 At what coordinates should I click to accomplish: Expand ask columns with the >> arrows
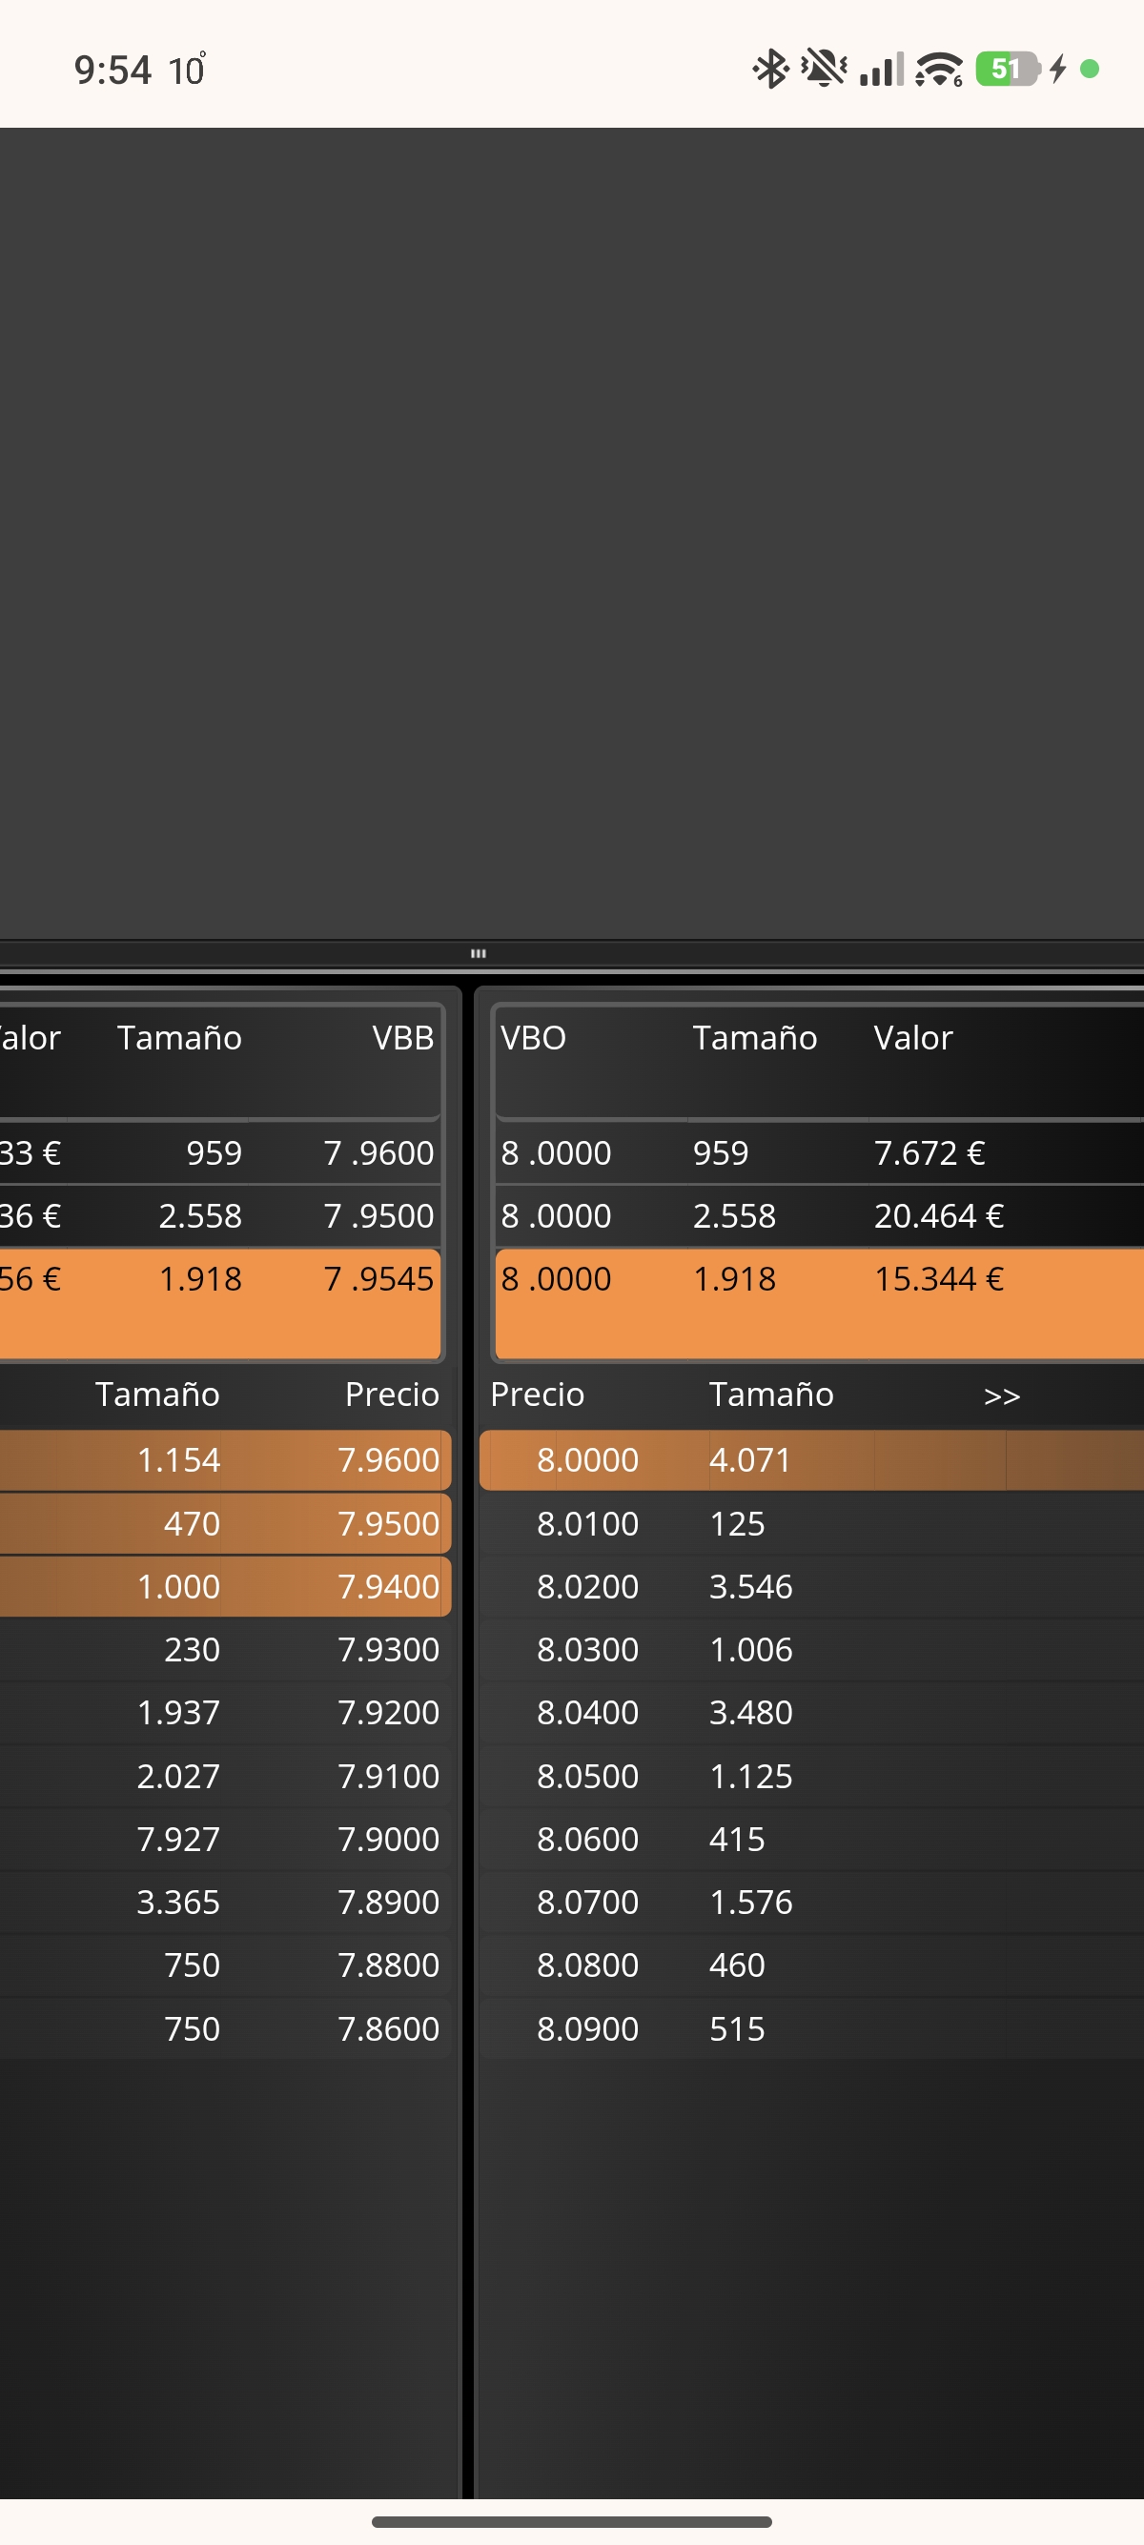pyautogui.click(x=1001, y=1396)
